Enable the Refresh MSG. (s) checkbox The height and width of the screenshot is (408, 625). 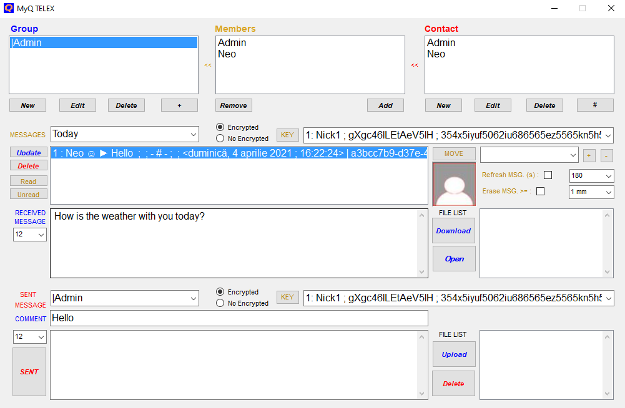(548, 175)
